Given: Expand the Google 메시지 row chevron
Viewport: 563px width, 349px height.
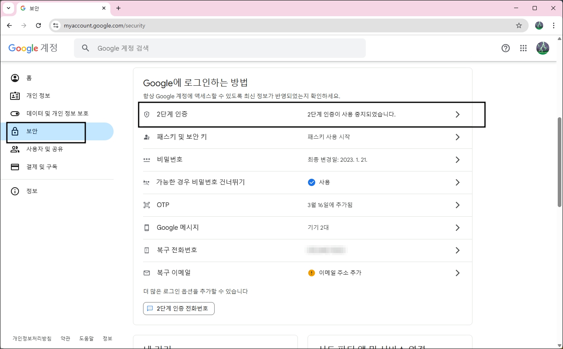Looking at the screenshot, I should click(x=458, y=227).
